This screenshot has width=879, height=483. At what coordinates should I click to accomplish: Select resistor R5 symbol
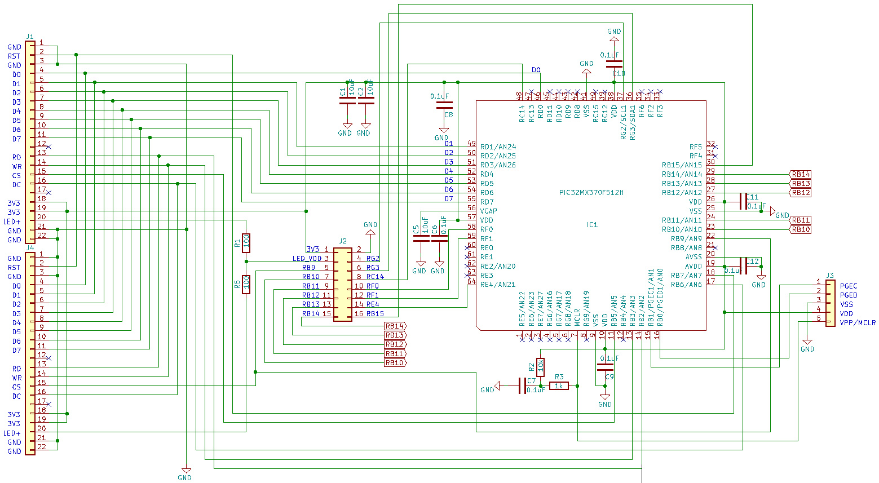click(246, 284)
